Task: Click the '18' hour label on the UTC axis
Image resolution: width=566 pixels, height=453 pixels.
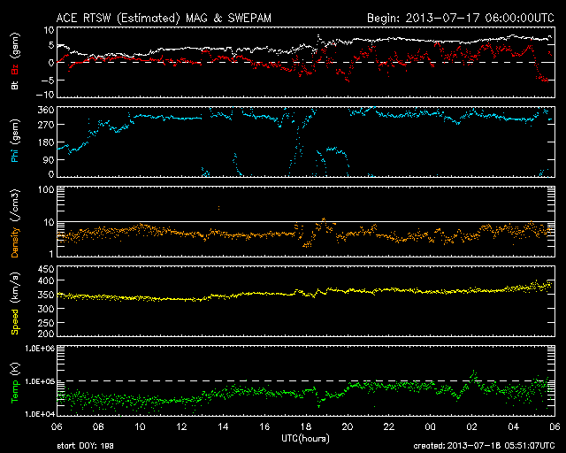Action: pos(306,426)
